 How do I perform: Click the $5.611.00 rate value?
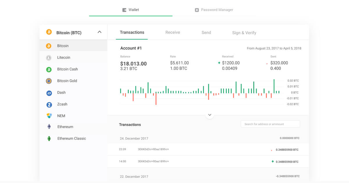179,63
